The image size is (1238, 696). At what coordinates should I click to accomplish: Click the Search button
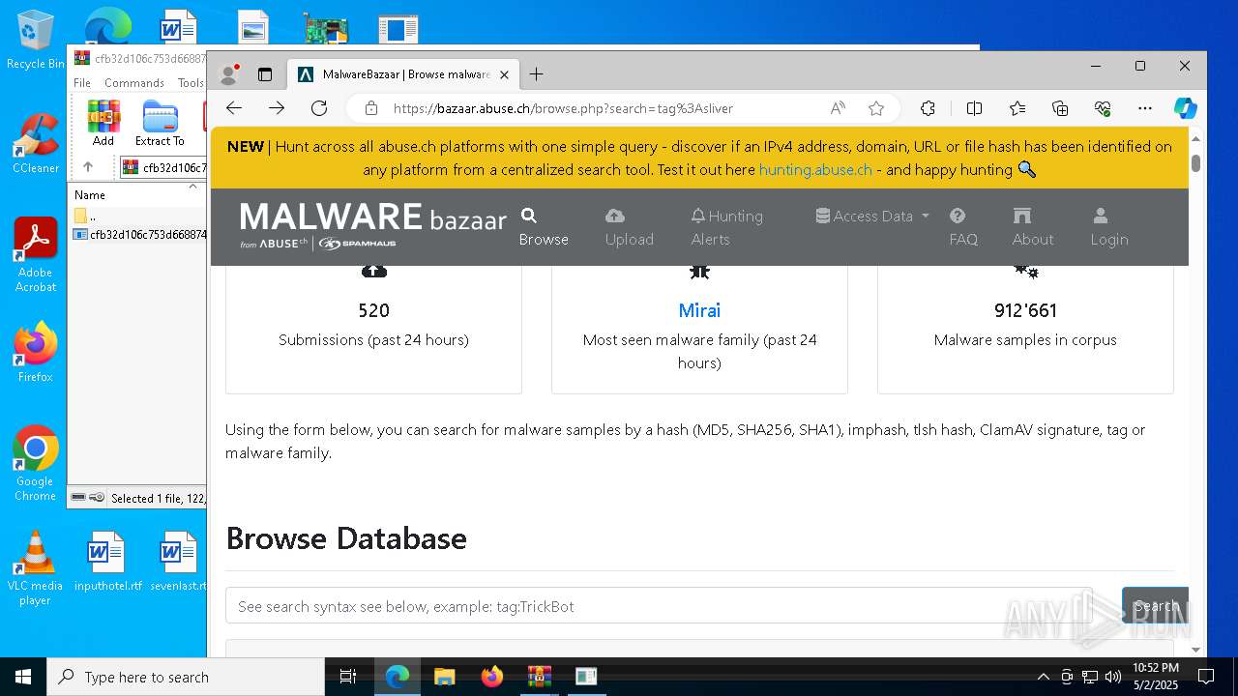tap(1155, 606)
